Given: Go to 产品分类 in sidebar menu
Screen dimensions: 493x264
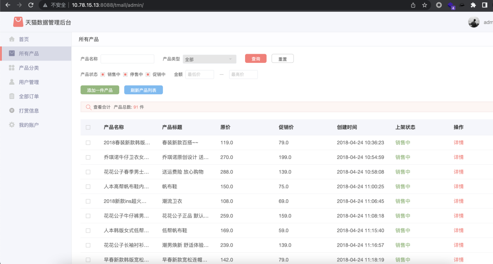Looking at the screenshot, I should click(29, 68).
